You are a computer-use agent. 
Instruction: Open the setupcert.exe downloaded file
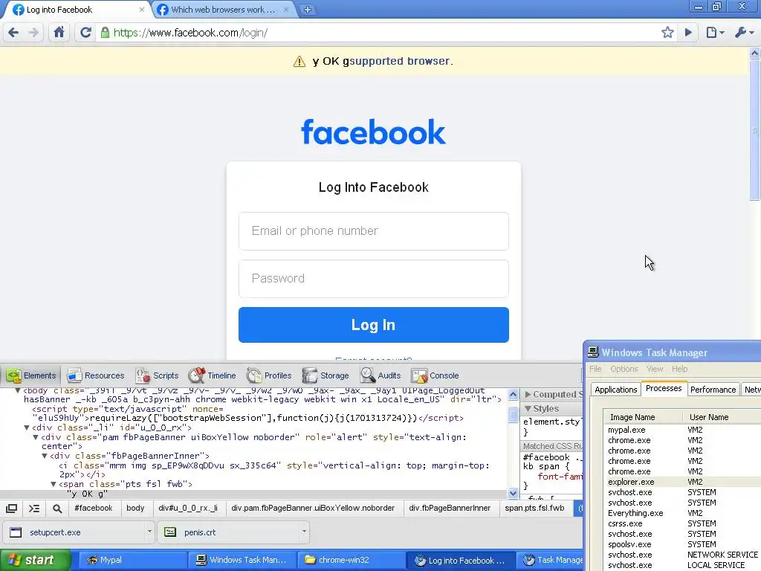click(x=74, y=532)
